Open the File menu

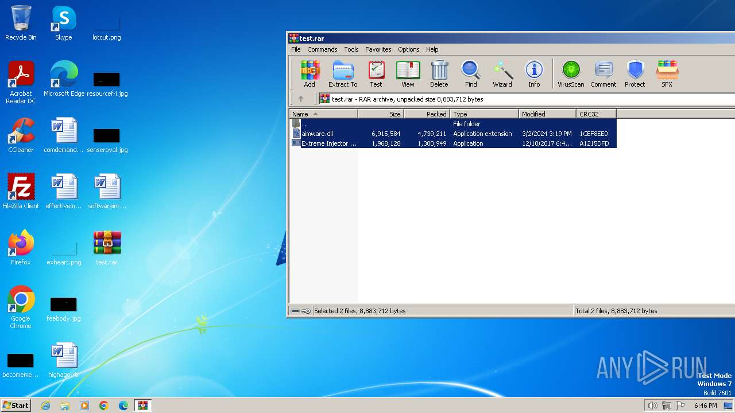(x=296, y=49)
